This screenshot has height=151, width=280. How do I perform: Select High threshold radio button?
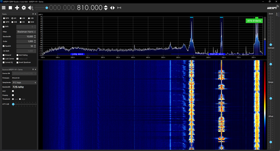tap(20, 99)
